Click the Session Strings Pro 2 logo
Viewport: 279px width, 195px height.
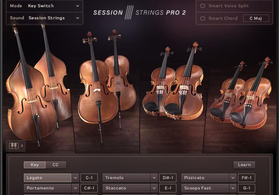[139, 13]
